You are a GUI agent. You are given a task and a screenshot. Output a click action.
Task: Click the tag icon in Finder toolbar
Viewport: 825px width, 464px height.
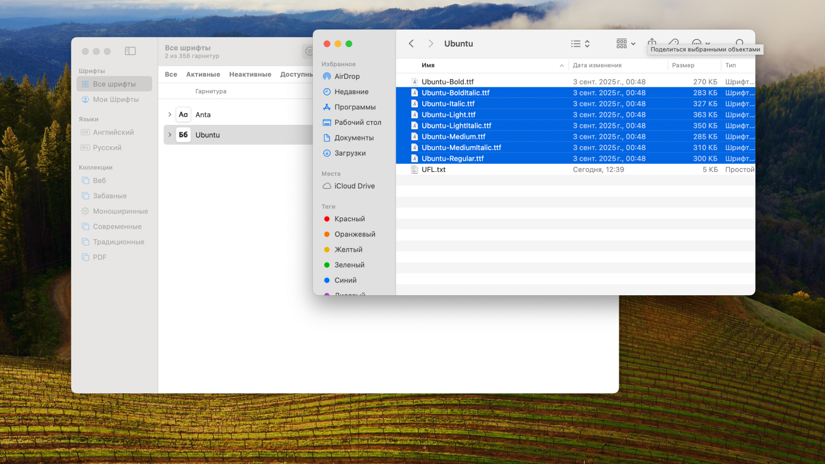click(x=673, y=42)
